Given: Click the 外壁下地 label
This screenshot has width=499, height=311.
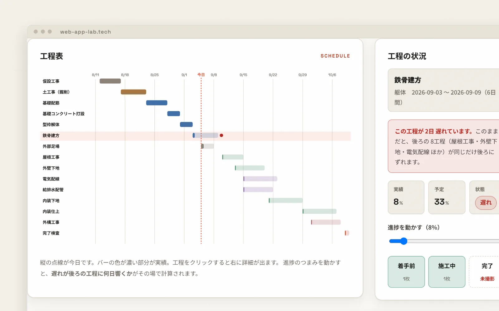Looking at the screenshot, I should 51,168.
